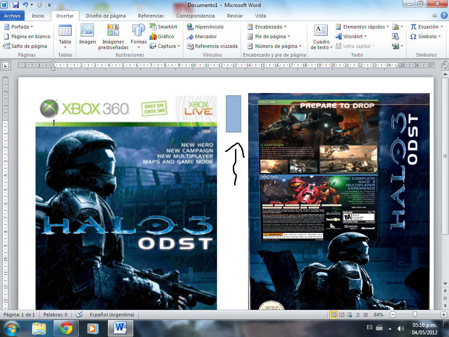This screenshot has width=449, height=337.
Task: Zoom out with the minus button
Action: pyautogui.click(x=393, y=315)
